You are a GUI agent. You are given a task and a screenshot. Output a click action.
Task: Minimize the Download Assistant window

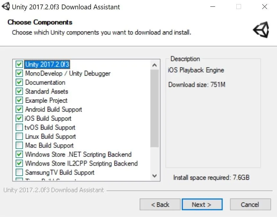coord(213,6)
